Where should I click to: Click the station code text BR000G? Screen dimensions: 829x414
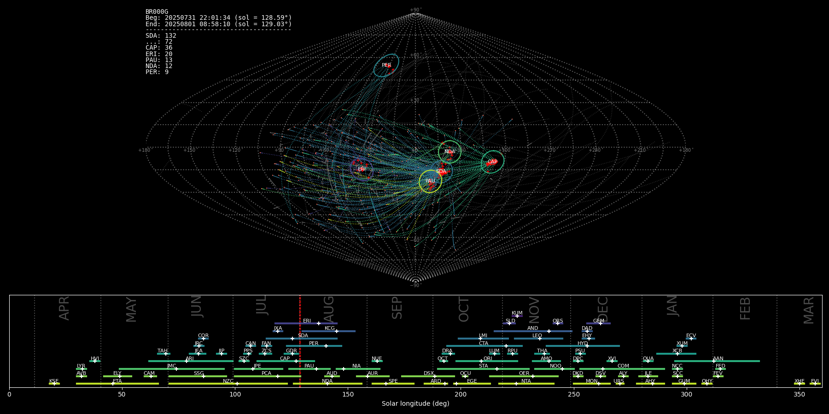[157, 12]
